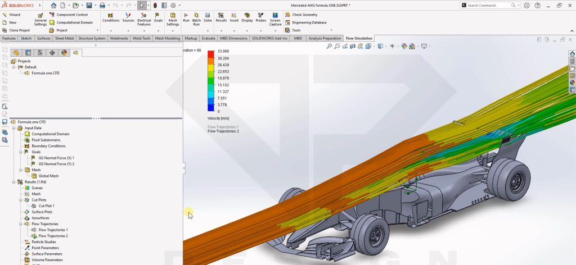
Task: Click the Zoom to Fit view icon
Action: (330, 46)
